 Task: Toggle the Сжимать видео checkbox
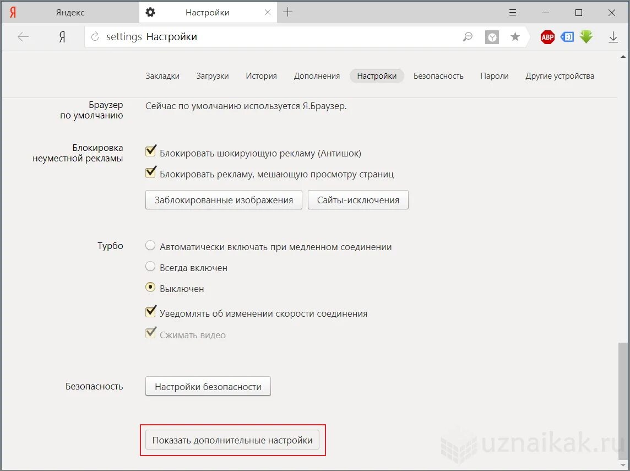[151, 333]
